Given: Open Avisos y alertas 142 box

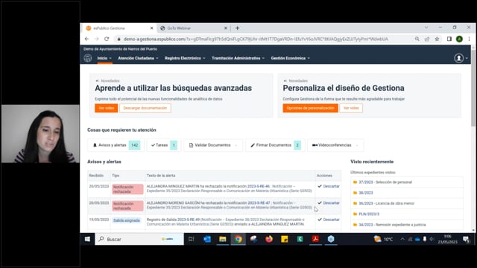Looking at the screenshot, I should point(116,145).
